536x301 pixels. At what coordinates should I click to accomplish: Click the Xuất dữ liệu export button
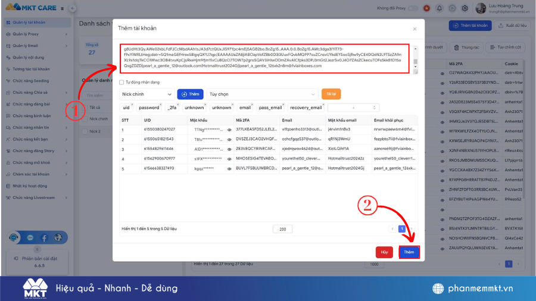coord(512,26)
